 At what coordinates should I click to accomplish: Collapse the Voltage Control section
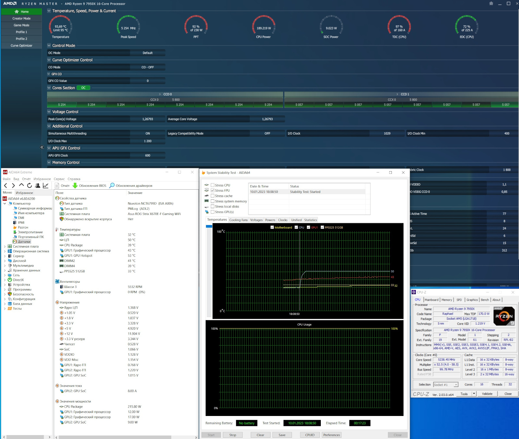[49, 112]
